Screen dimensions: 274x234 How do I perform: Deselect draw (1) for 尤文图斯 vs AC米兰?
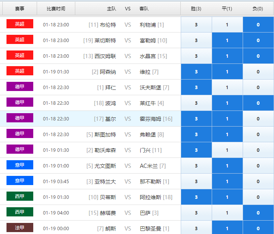[227, 166]
